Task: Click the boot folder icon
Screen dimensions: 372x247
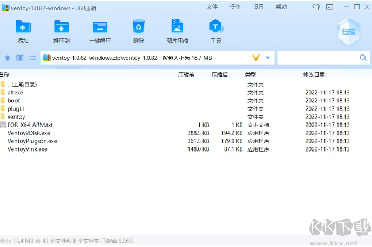Action: tap(3, 100)
